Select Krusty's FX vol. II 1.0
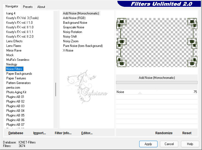This screenshot has width=202, height=150. (20, 27)
